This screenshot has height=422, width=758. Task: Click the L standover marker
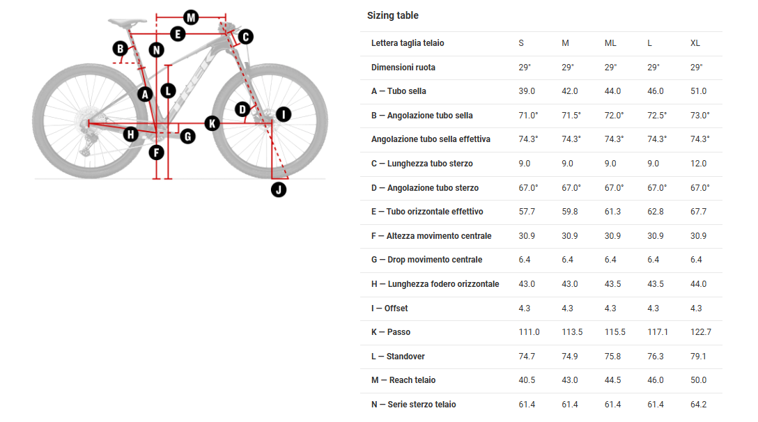click(168, 90)
